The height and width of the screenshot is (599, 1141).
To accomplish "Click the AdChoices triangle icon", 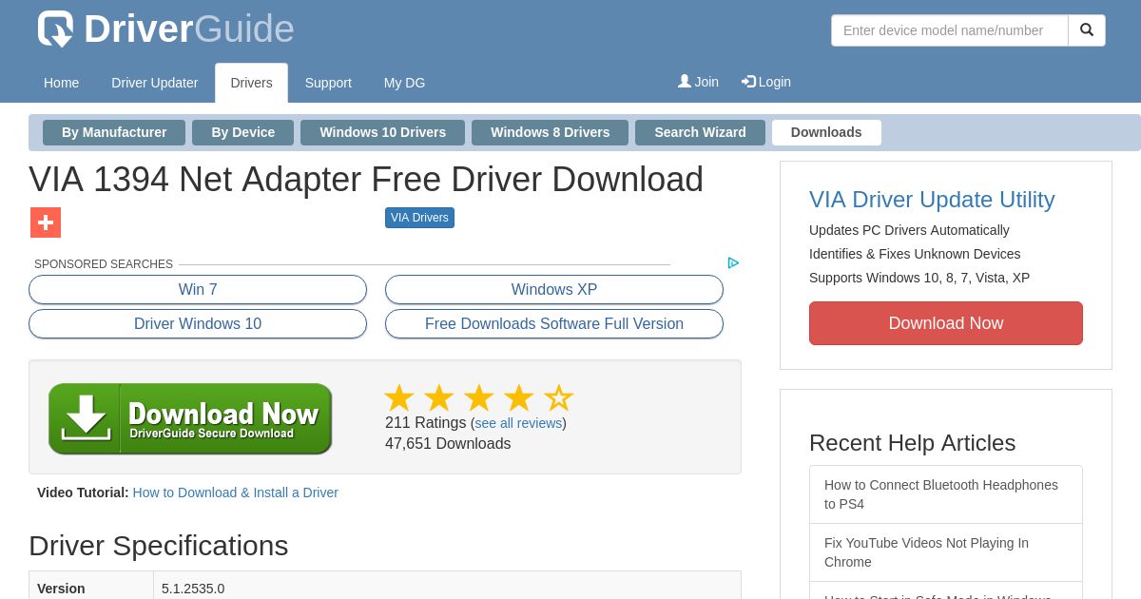I will [x=733, y=263].
